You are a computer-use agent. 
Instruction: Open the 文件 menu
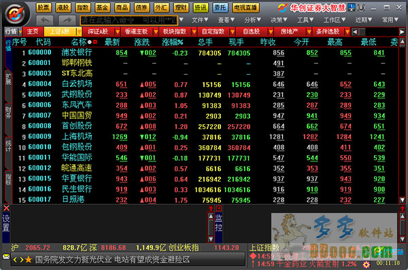[200, 20]
